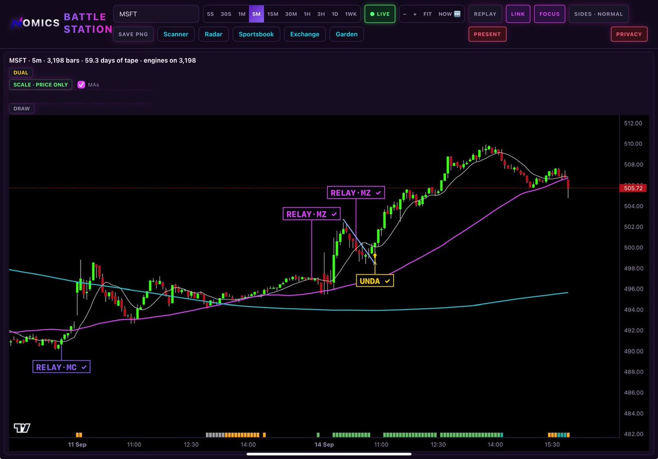Open the Radar section
The width and height of the screenshot is (658, 459).
213,34
